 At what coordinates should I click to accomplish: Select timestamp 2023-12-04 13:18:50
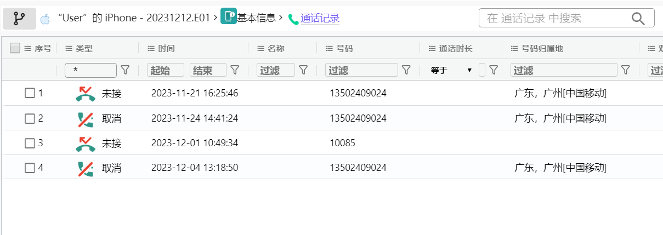pyautogui.click(x=195, y=168)
